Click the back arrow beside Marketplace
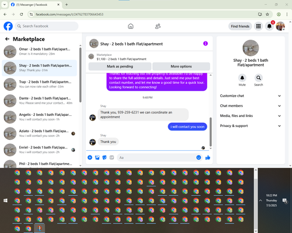 [x=7, y=39]
